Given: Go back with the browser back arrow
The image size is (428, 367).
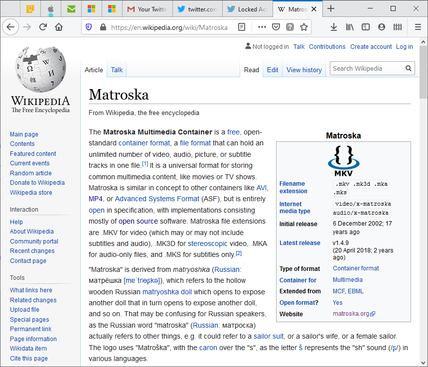Looking at the screenshot, I should coord(10,27).
